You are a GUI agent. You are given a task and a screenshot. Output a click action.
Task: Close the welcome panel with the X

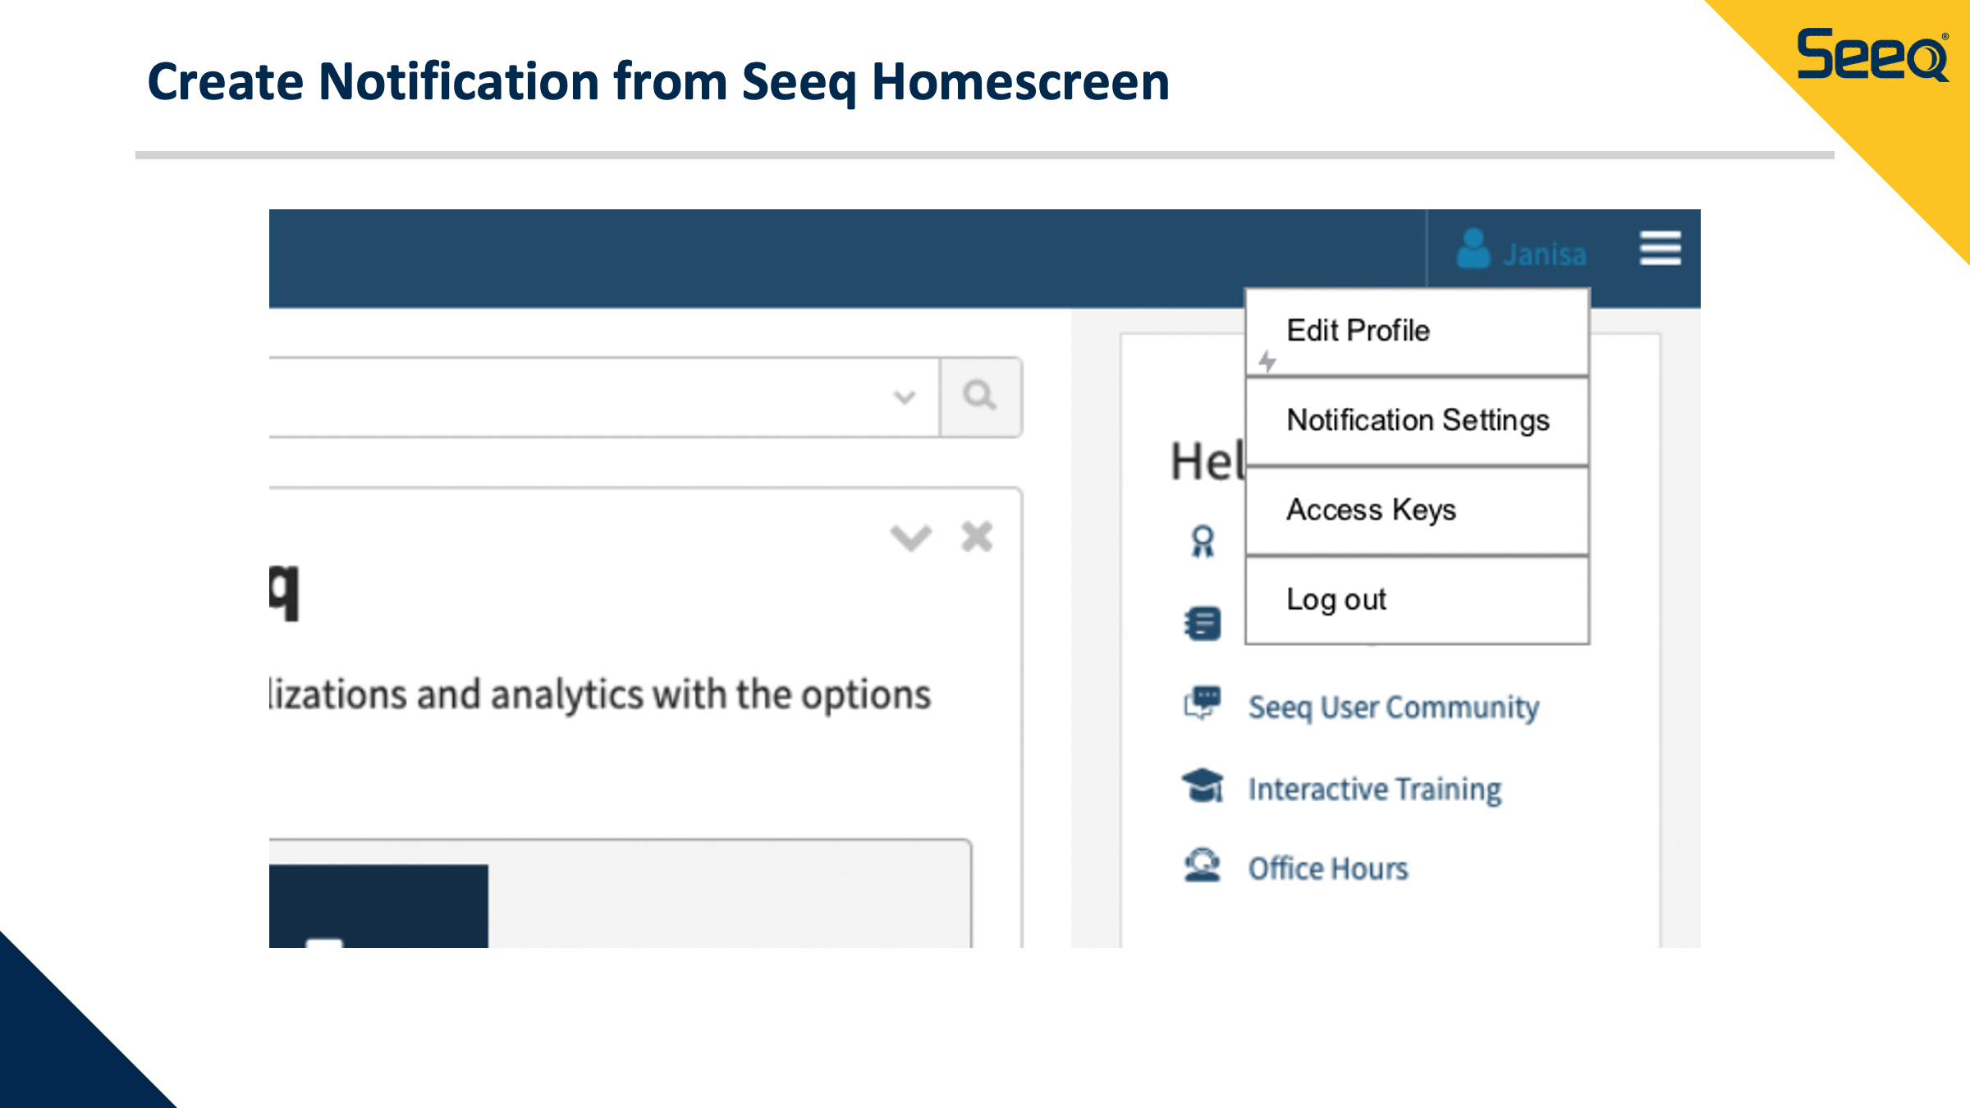click(x=977, y=538)
